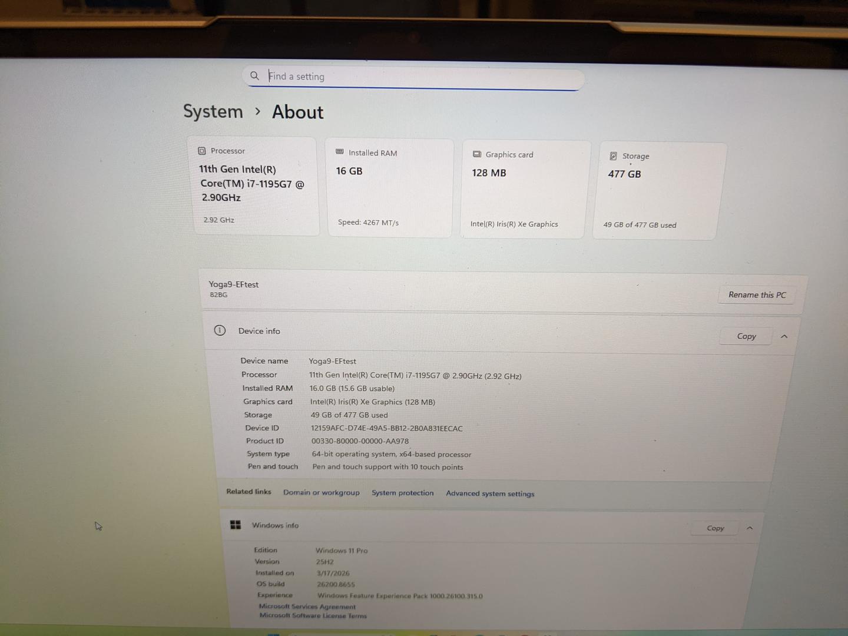
Task: Collapse the Windows info section chevron
Action: pyautogui.click(x=750, y=528)
